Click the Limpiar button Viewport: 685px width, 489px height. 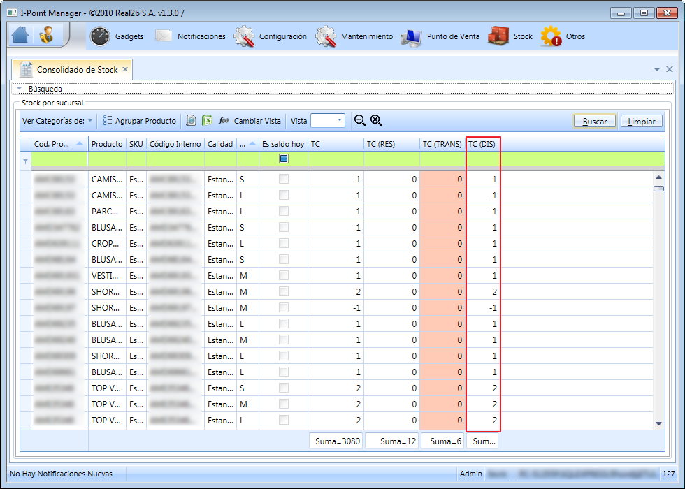[642, 122]
